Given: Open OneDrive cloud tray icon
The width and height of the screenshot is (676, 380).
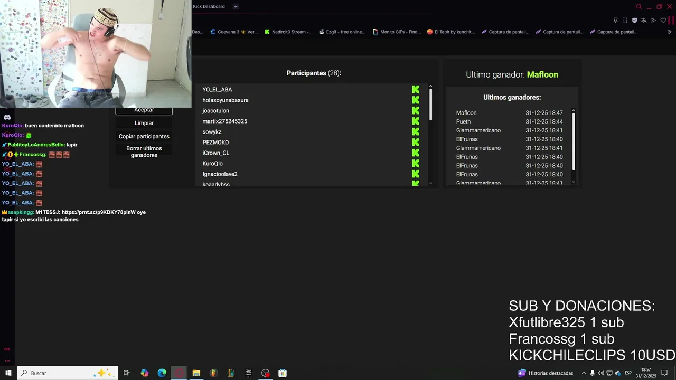Looking at the screenshot, I should pyautogui.click(x=618, y=373).
